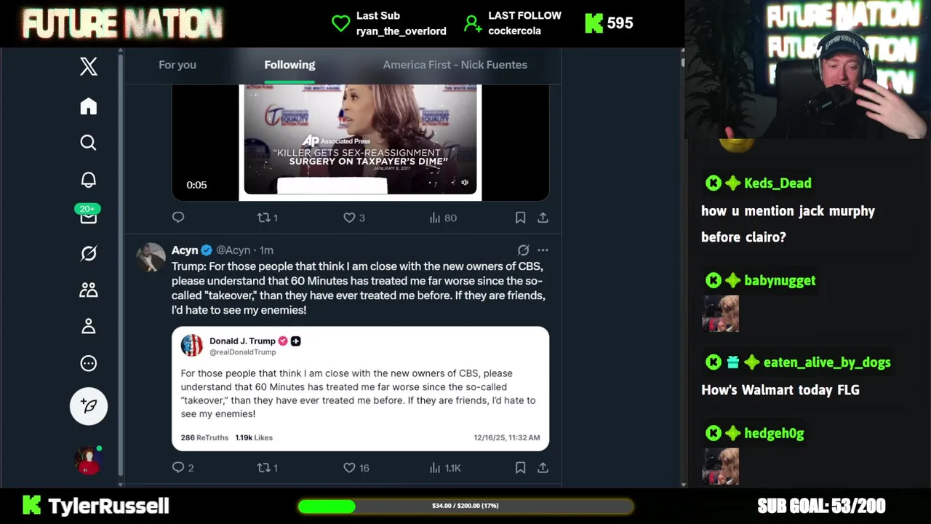Click babynugget username in chat
This screenshot has width=931, height=524.
780,280
